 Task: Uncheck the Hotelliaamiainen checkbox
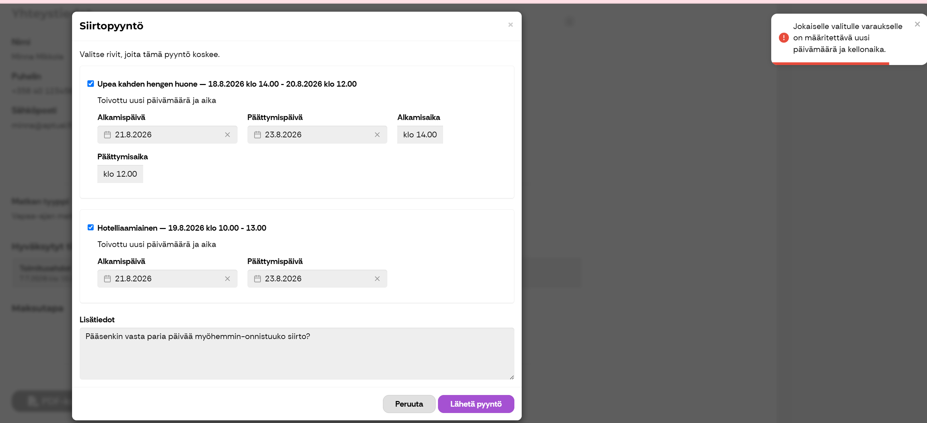91,227
